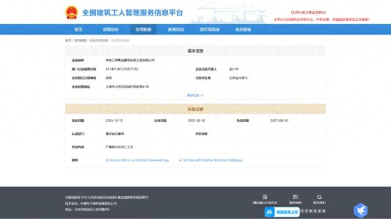This screenshot has height=219, width=391.
Task: Click the 联系我们 contact icon in footer
Action: [319, 197]
